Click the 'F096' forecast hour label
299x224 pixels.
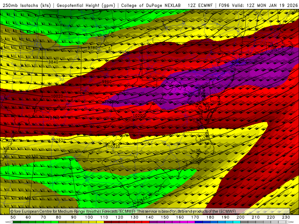[x=224, y=5]
